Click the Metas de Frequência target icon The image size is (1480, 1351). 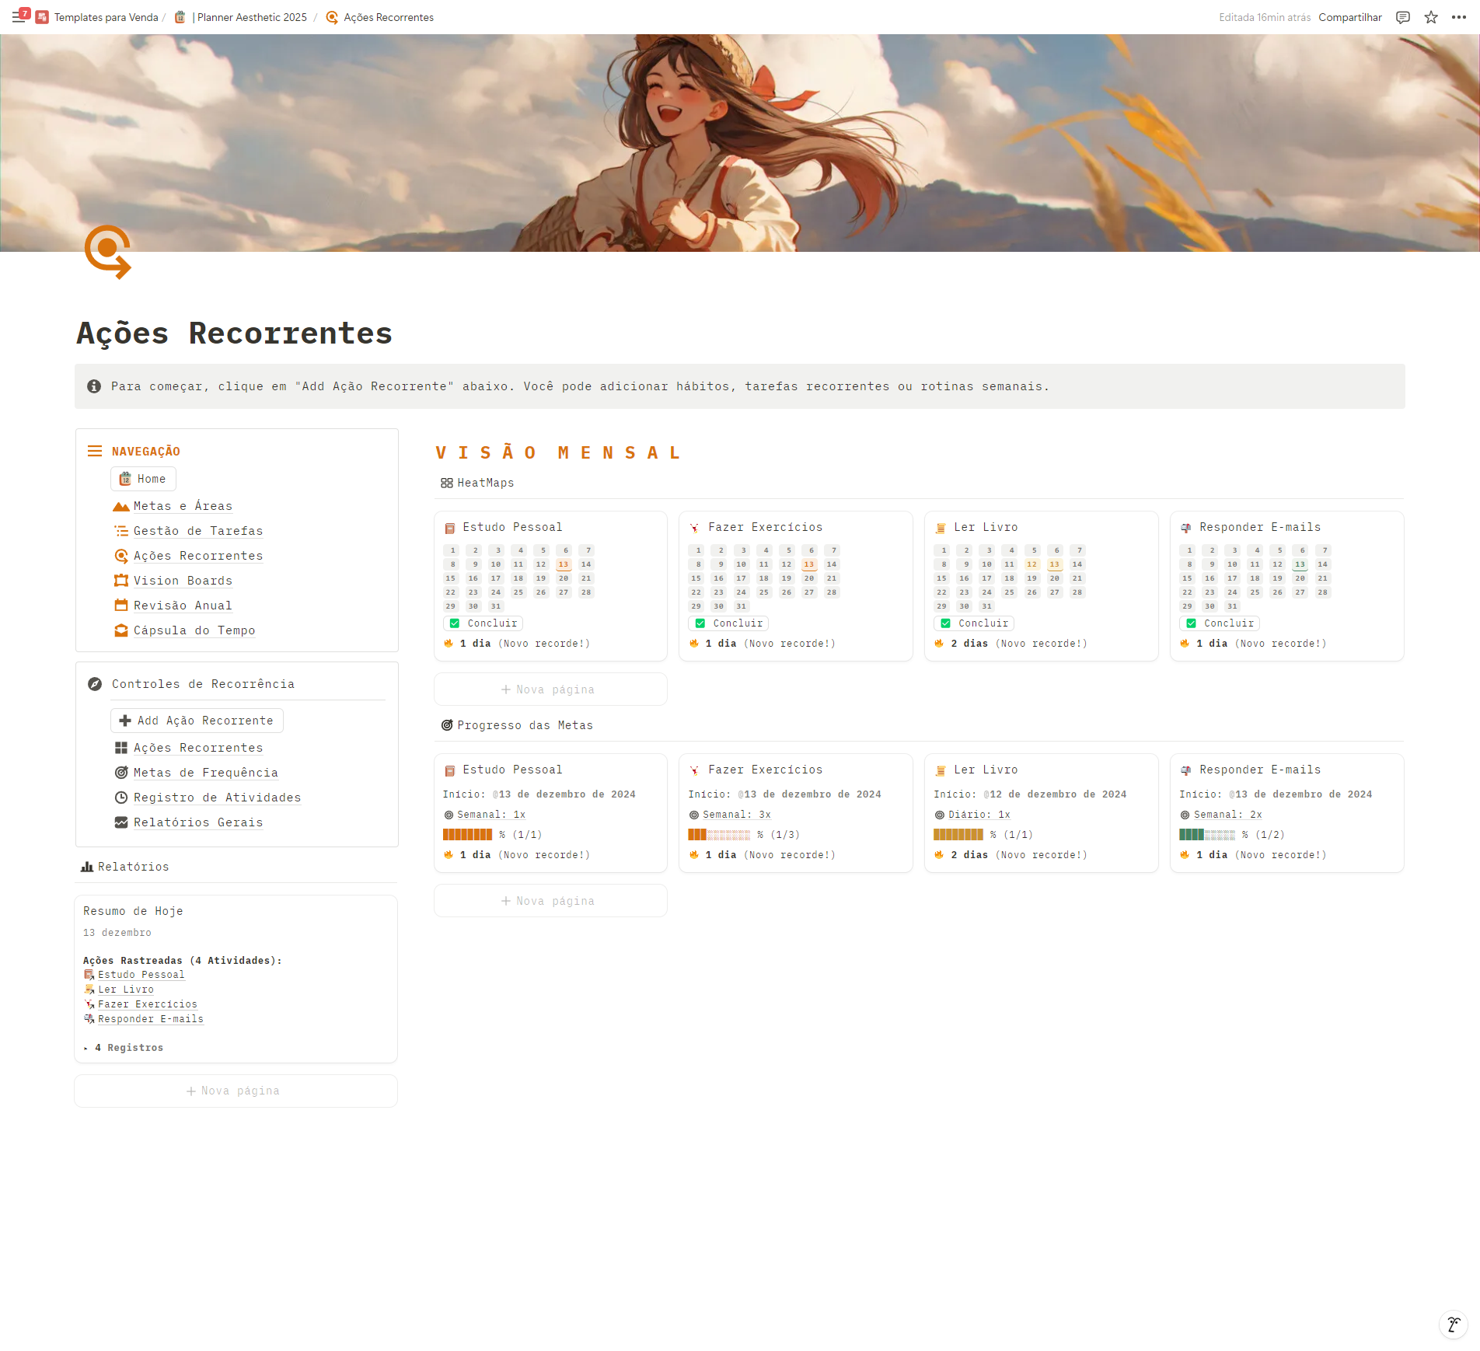[121, 773]
